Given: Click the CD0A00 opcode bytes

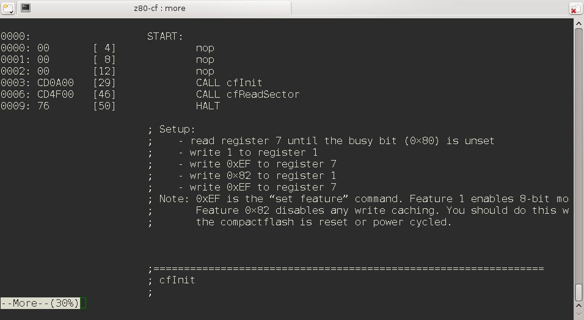Looking at the screenshot, I should click(56, 82).
